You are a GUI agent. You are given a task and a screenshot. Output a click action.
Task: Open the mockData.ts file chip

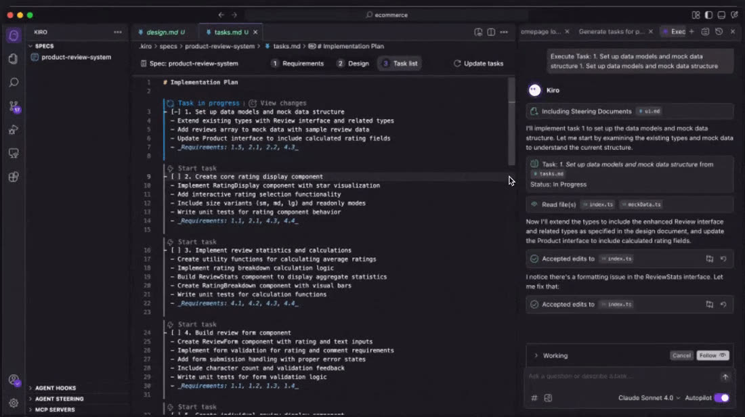click(641, 204)
